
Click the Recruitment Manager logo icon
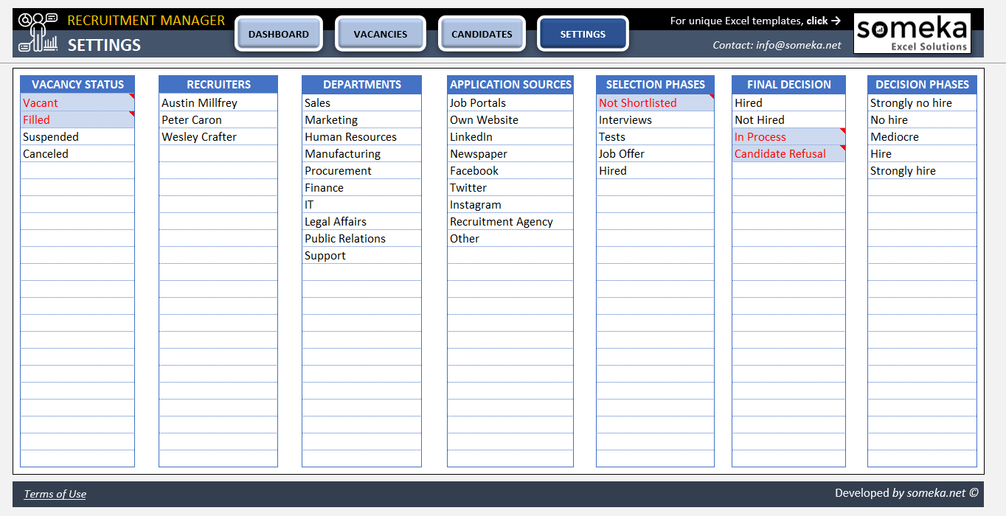tap(38, 33)
